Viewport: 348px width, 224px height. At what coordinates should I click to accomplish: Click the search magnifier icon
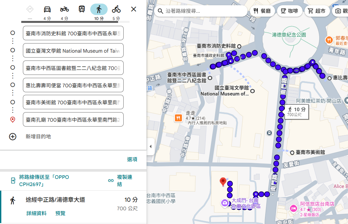160,11
